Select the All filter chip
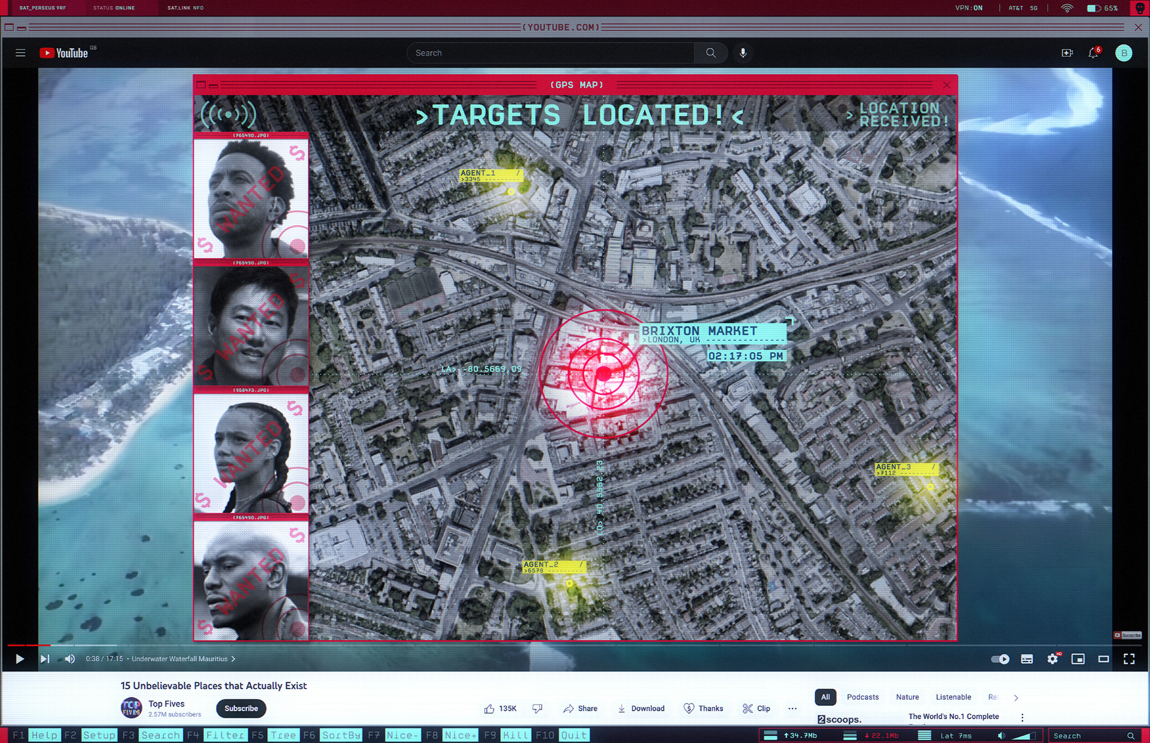This screenshot has width=1150, height=743. pos(825,697)
